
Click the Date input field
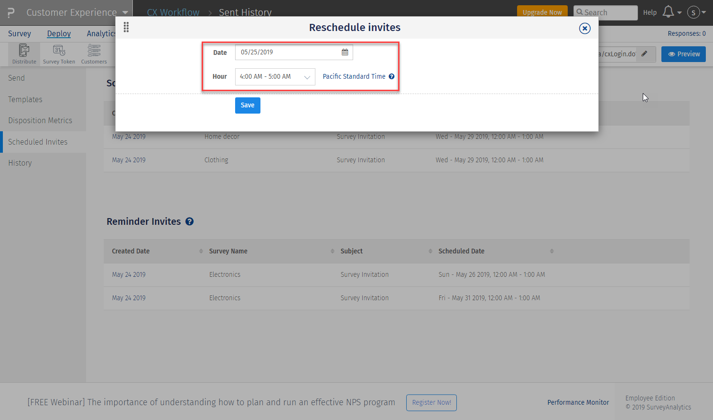coord(294,52)
